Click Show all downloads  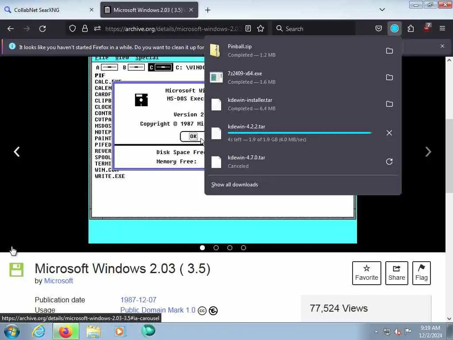(x=234, y=185)
